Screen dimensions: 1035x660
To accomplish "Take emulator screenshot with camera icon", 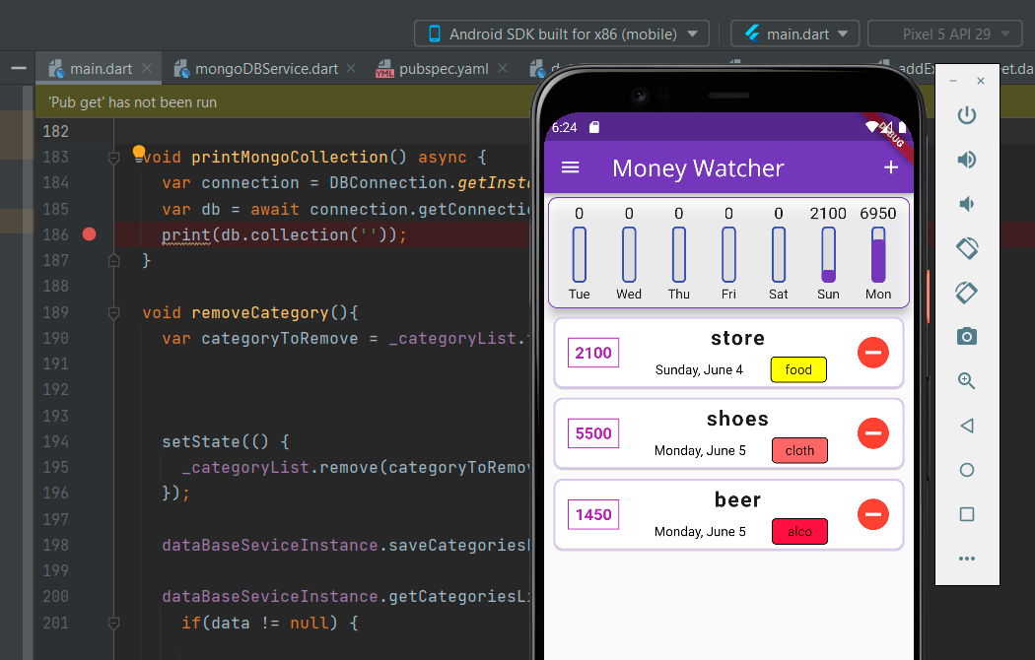I will pyautogui.click(x=967, y=337).
